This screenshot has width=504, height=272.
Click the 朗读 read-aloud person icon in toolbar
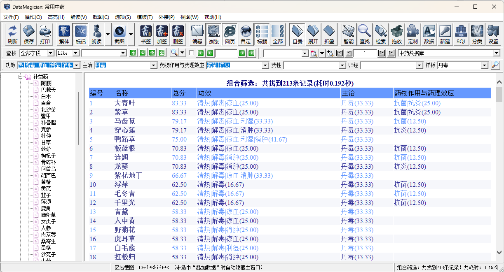(x=96, y=35)
